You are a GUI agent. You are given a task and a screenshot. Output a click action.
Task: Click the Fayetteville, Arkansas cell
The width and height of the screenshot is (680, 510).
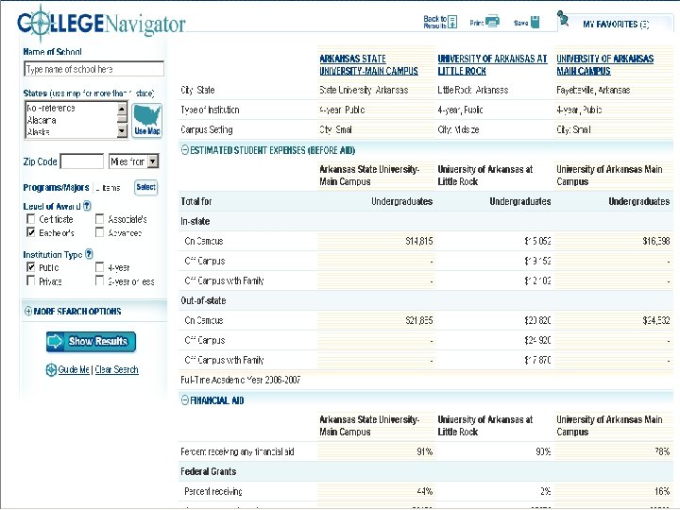point(593,91)
